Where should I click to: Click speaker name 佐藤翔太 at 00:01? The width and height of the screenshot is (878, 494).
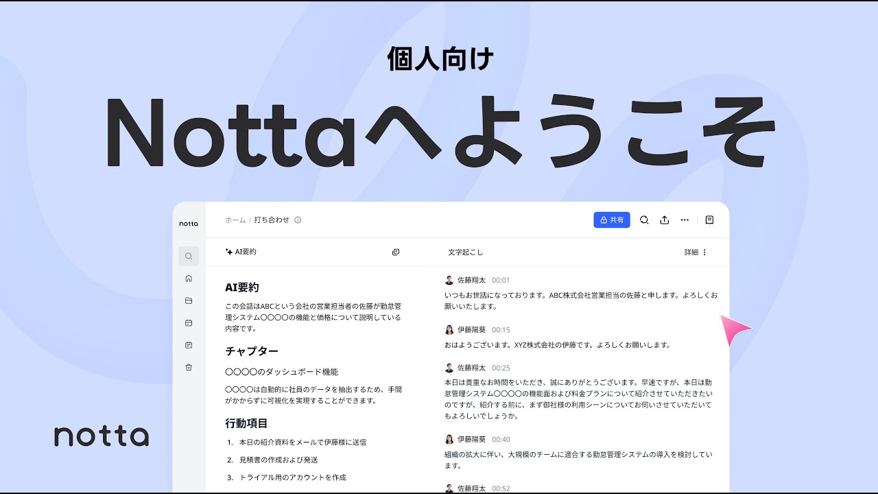pos(471,280)
